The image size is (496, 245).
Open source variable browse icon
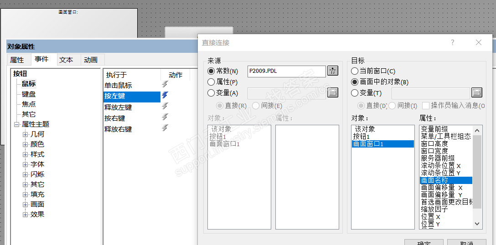(332, 92)
